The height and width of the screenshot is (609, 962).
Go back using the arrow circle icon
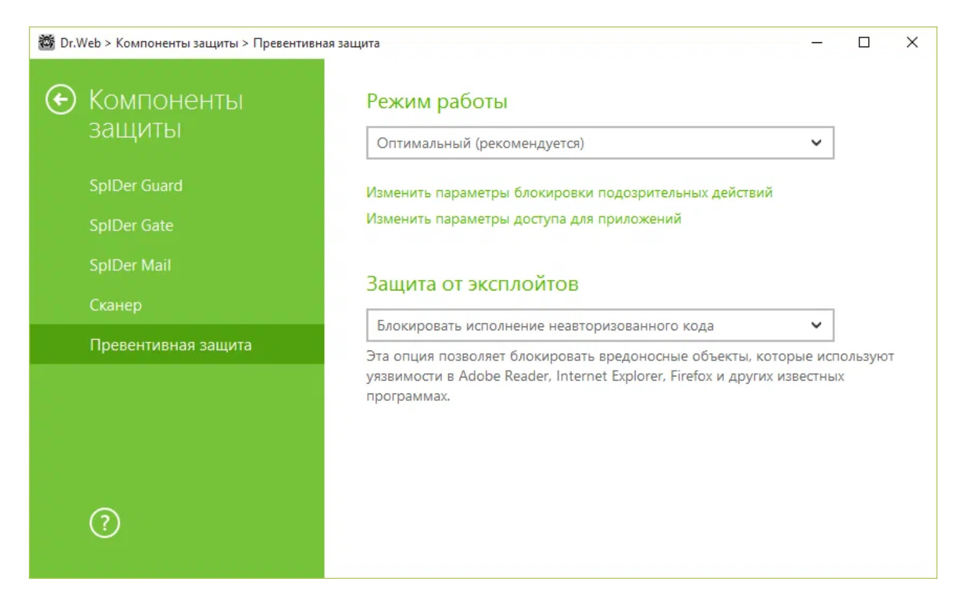coord(61,99)
